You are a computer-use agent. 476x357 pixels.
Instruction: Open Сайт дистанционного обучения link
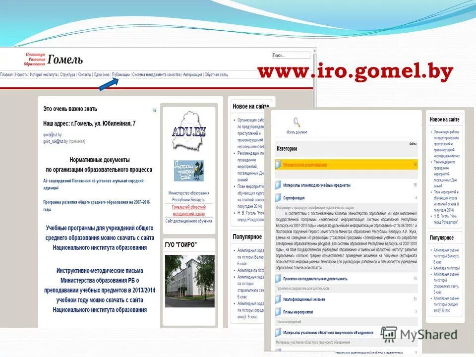click(x=189, y=221)
